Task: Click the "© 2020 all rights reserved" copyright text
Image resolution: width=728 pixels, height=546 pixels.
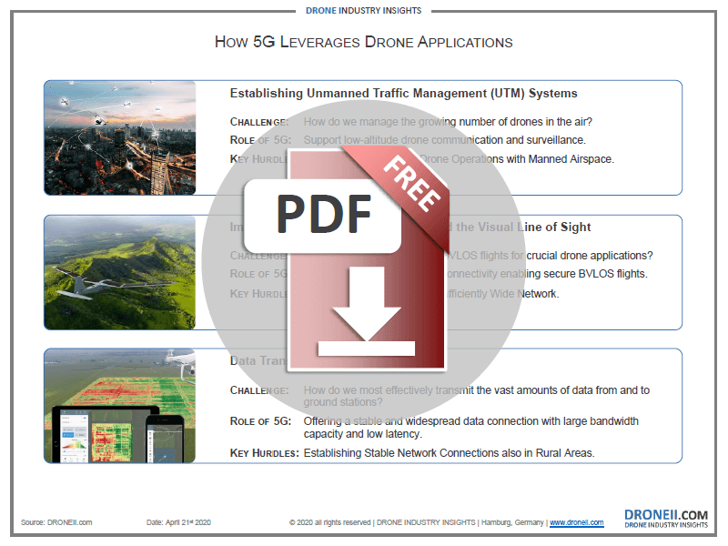Action: 329,522
